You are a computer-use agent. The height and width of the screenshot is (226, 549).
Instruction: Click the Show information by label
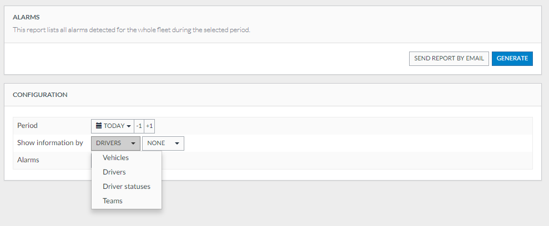(x=50, y=143)
